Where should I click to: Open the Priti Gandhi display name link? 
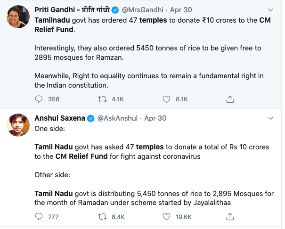[72, 9]
